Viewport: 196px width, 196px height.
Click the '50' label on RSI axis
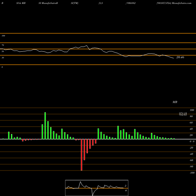[x=3, y=51]
